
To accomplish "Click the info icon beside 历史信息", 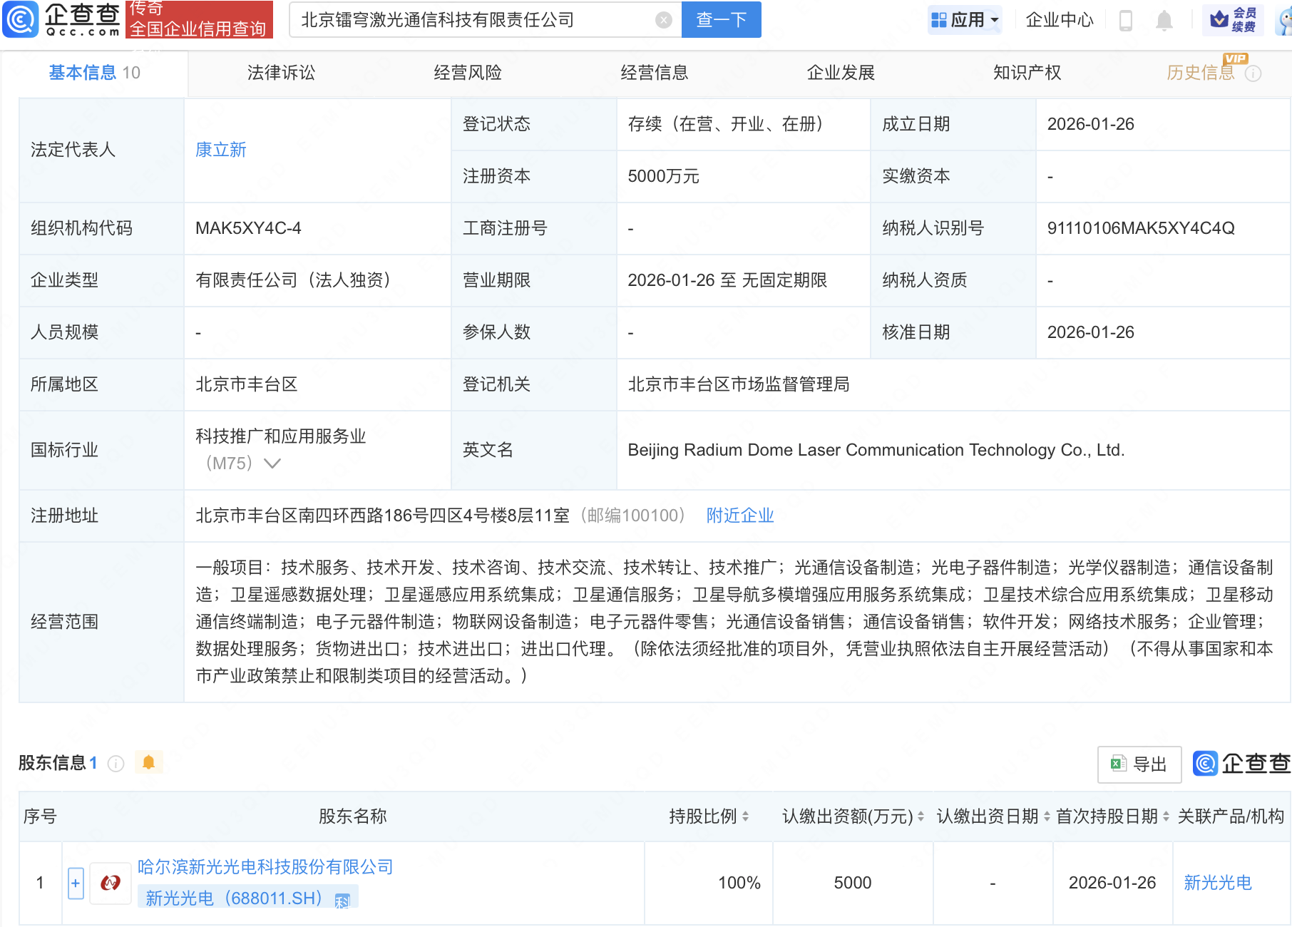I will coord(1253,73).
